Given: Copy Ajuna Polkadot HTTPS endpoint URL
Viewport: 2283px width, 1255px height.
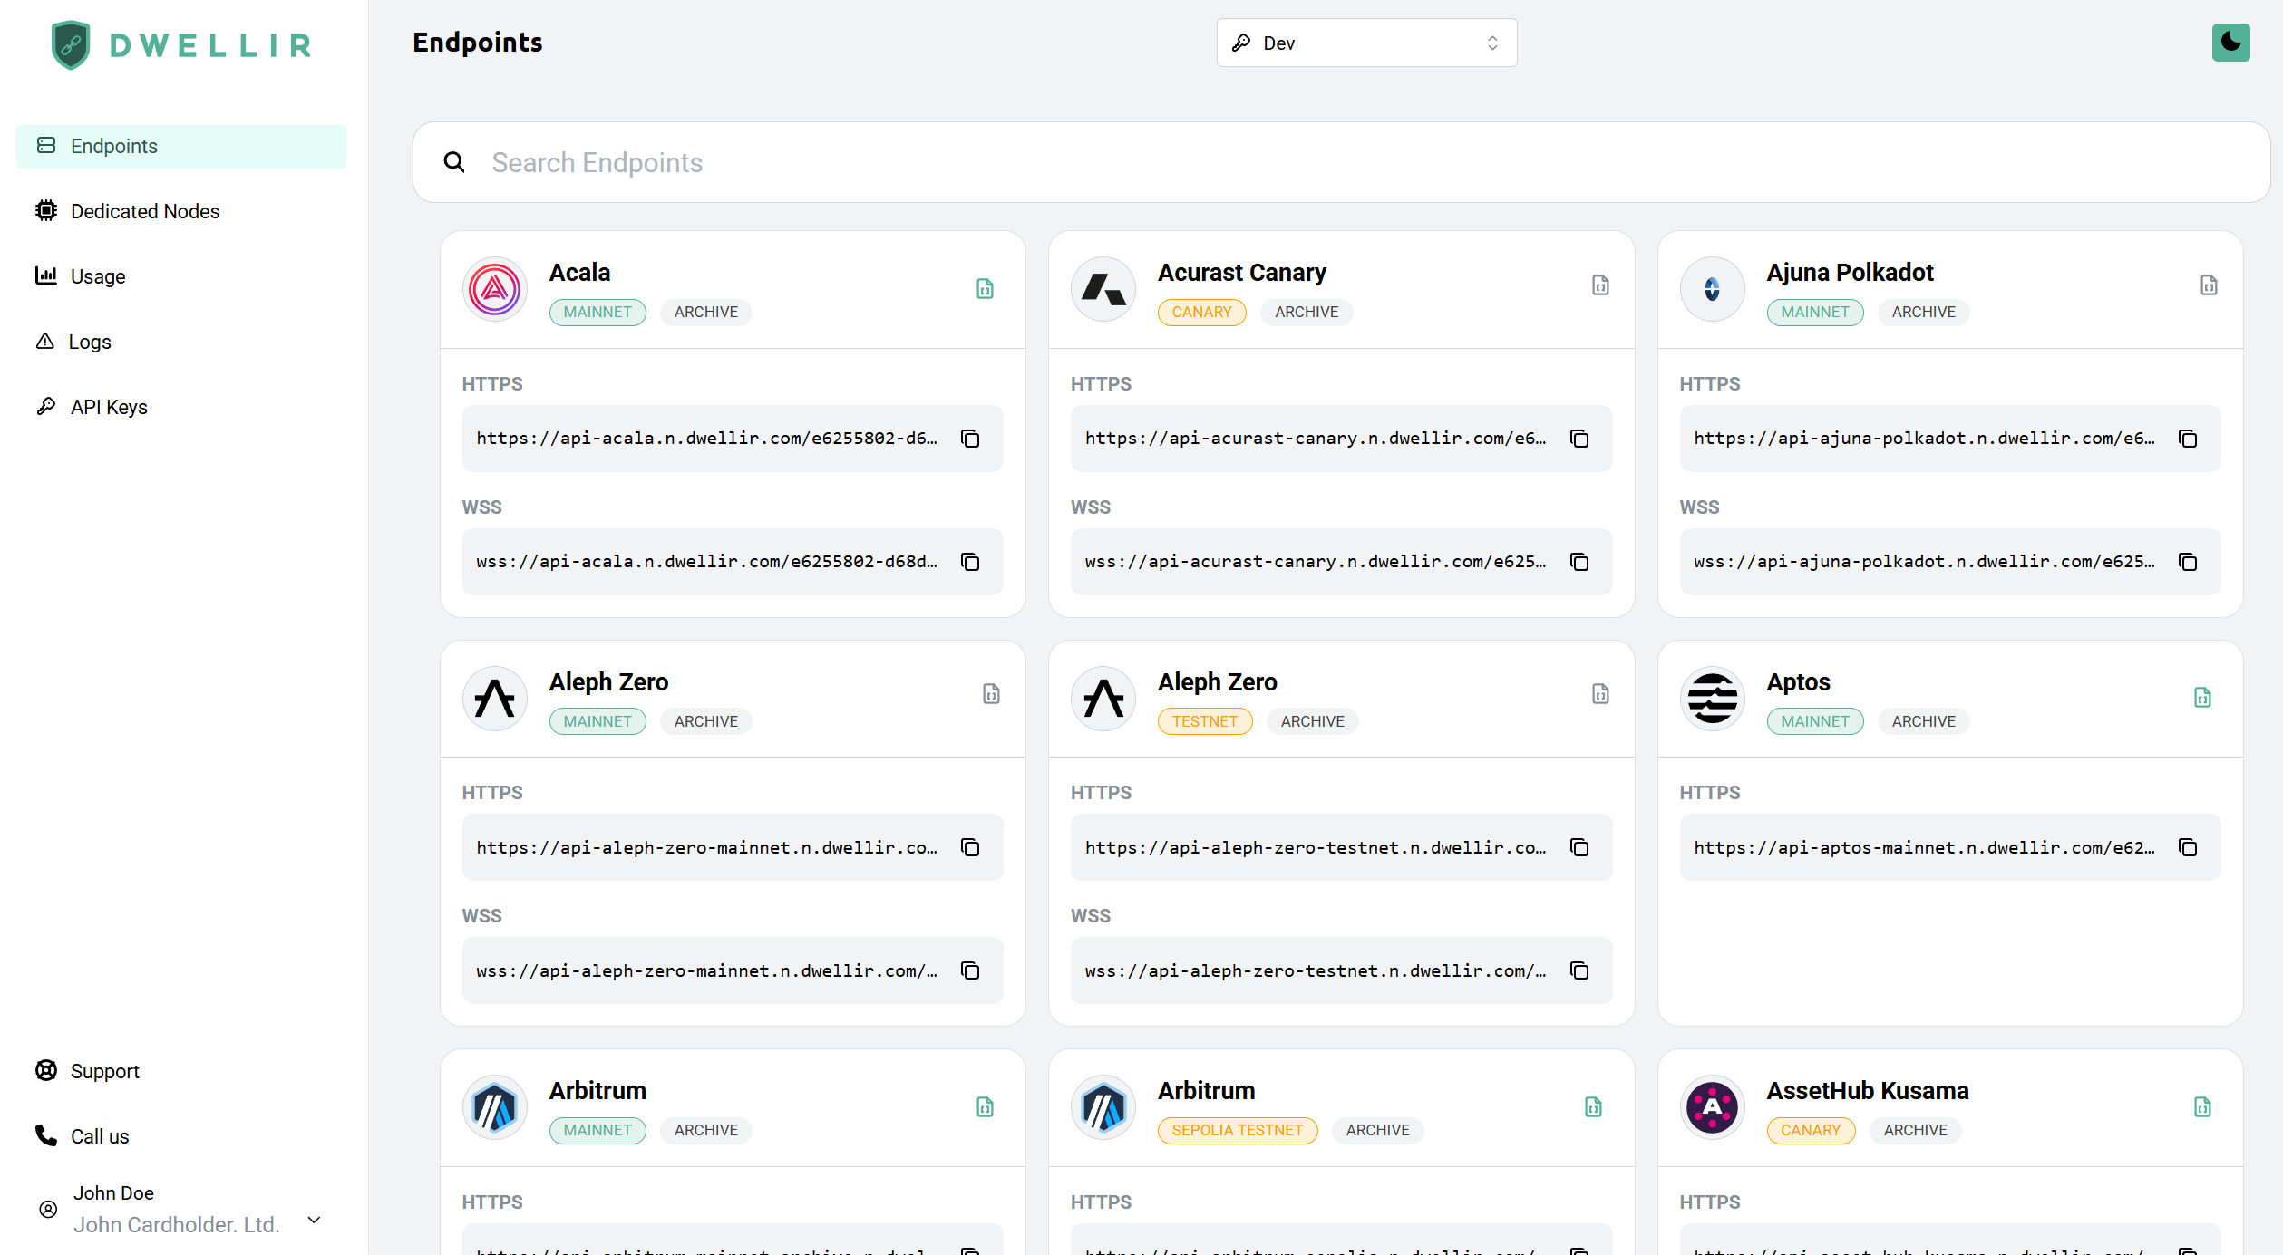Looking at the screenshot, I should click(2188, 439).
